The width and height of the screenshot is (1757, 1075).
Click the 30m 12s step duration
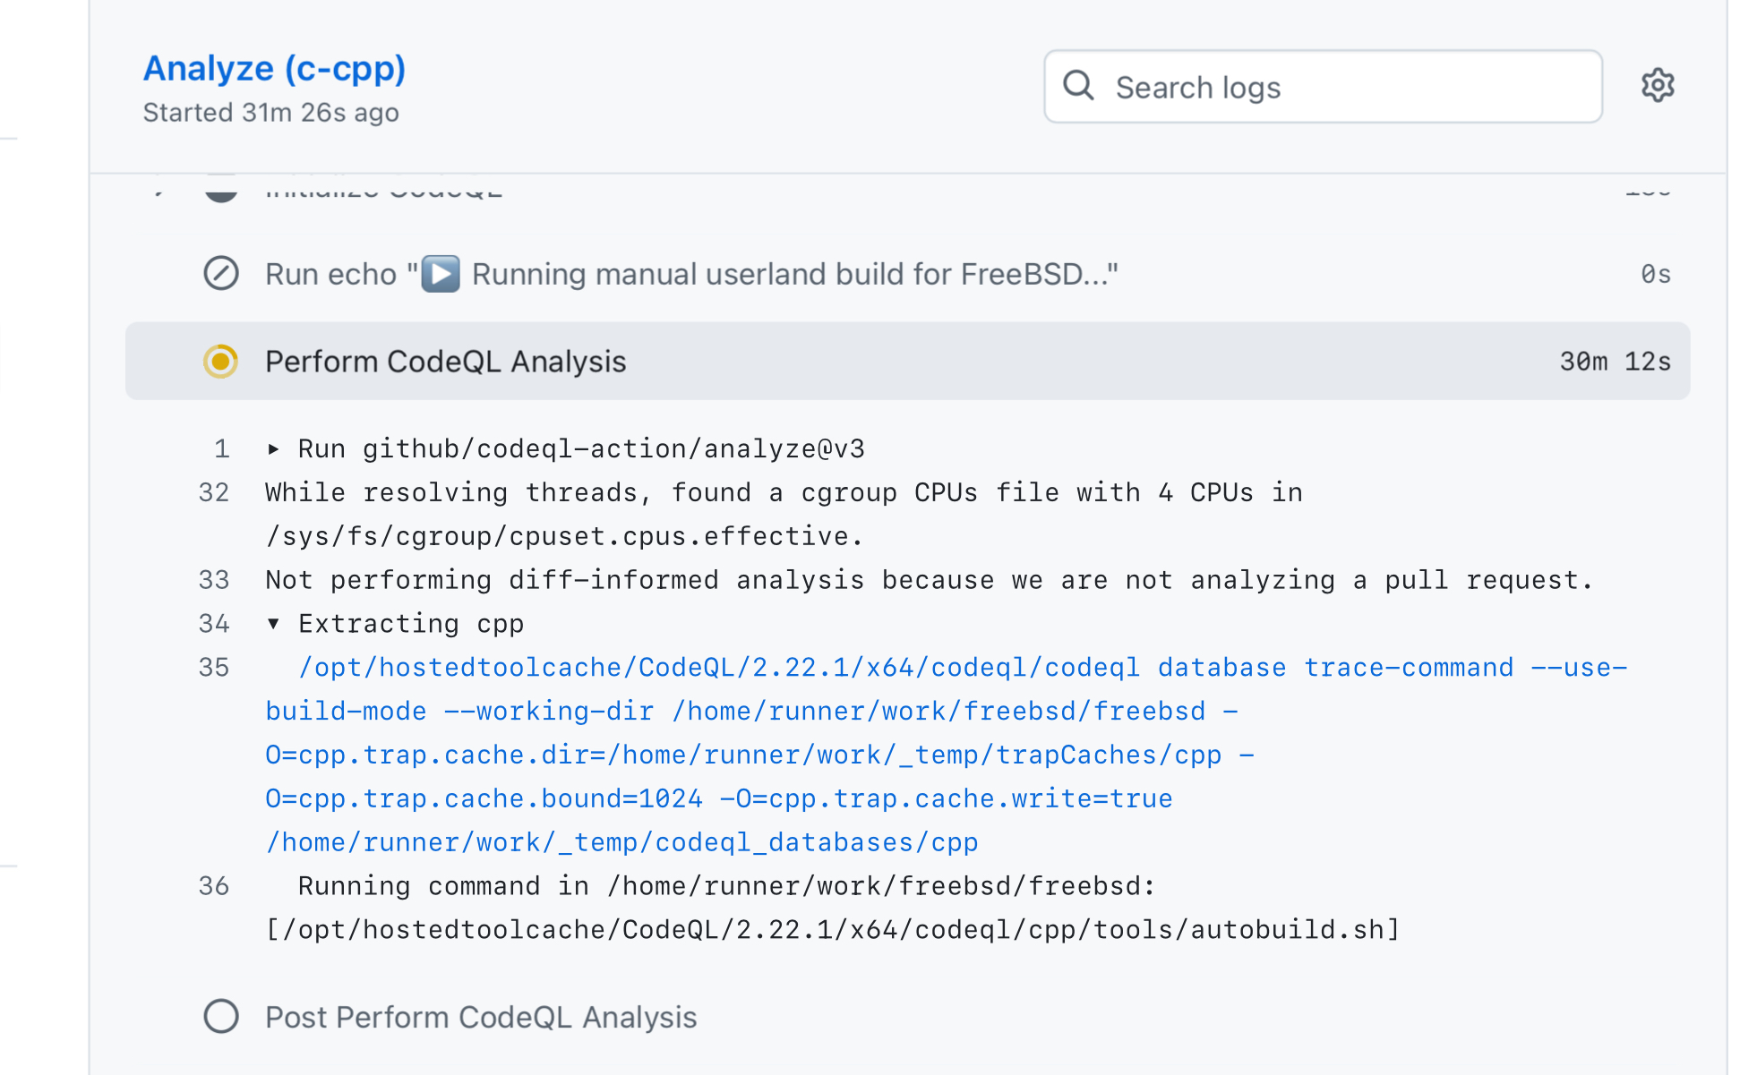point(1615,362)
